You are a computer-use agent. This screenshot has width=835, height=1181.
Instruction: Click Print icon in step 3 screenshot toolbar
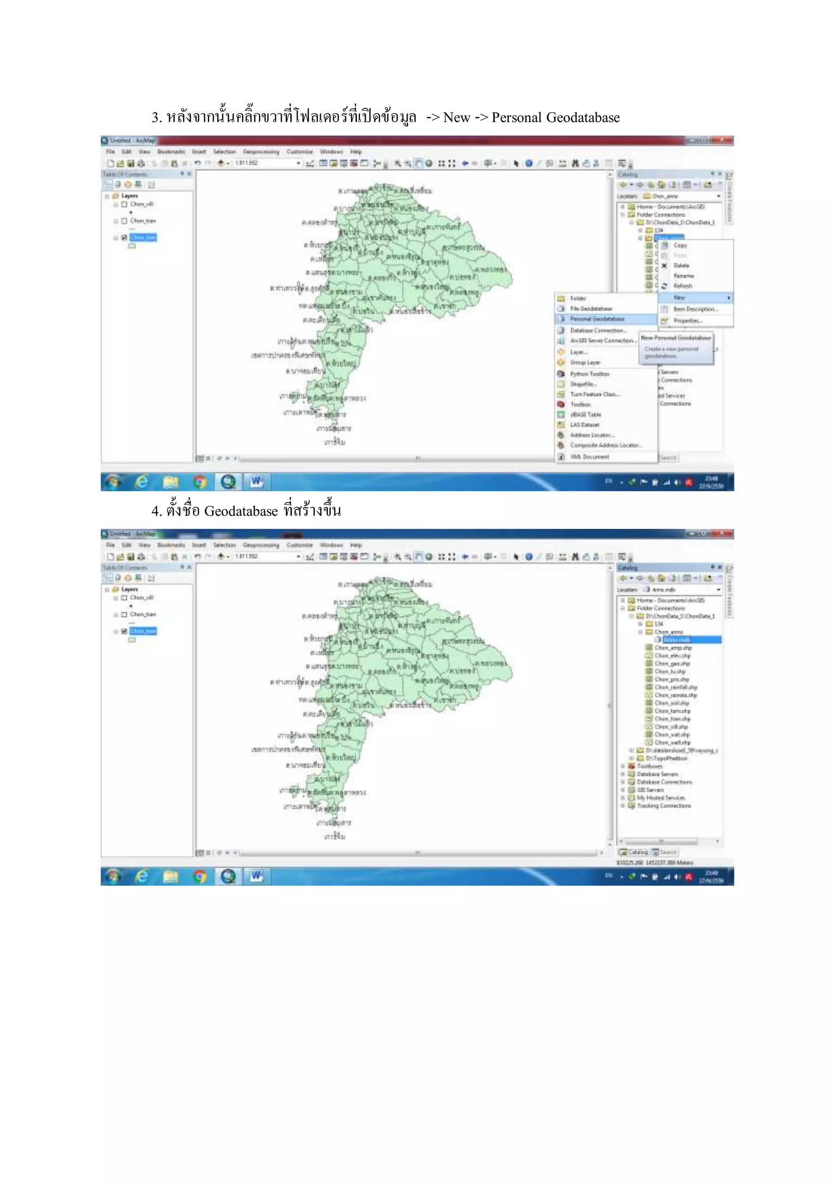[141, 164]
